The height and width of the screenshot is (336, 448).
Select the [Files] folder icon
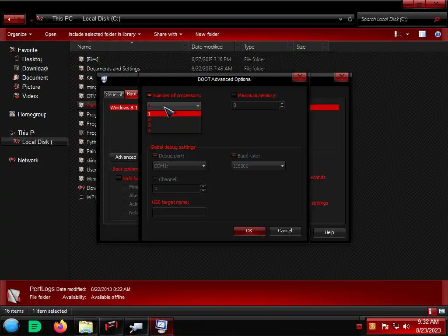81,59
